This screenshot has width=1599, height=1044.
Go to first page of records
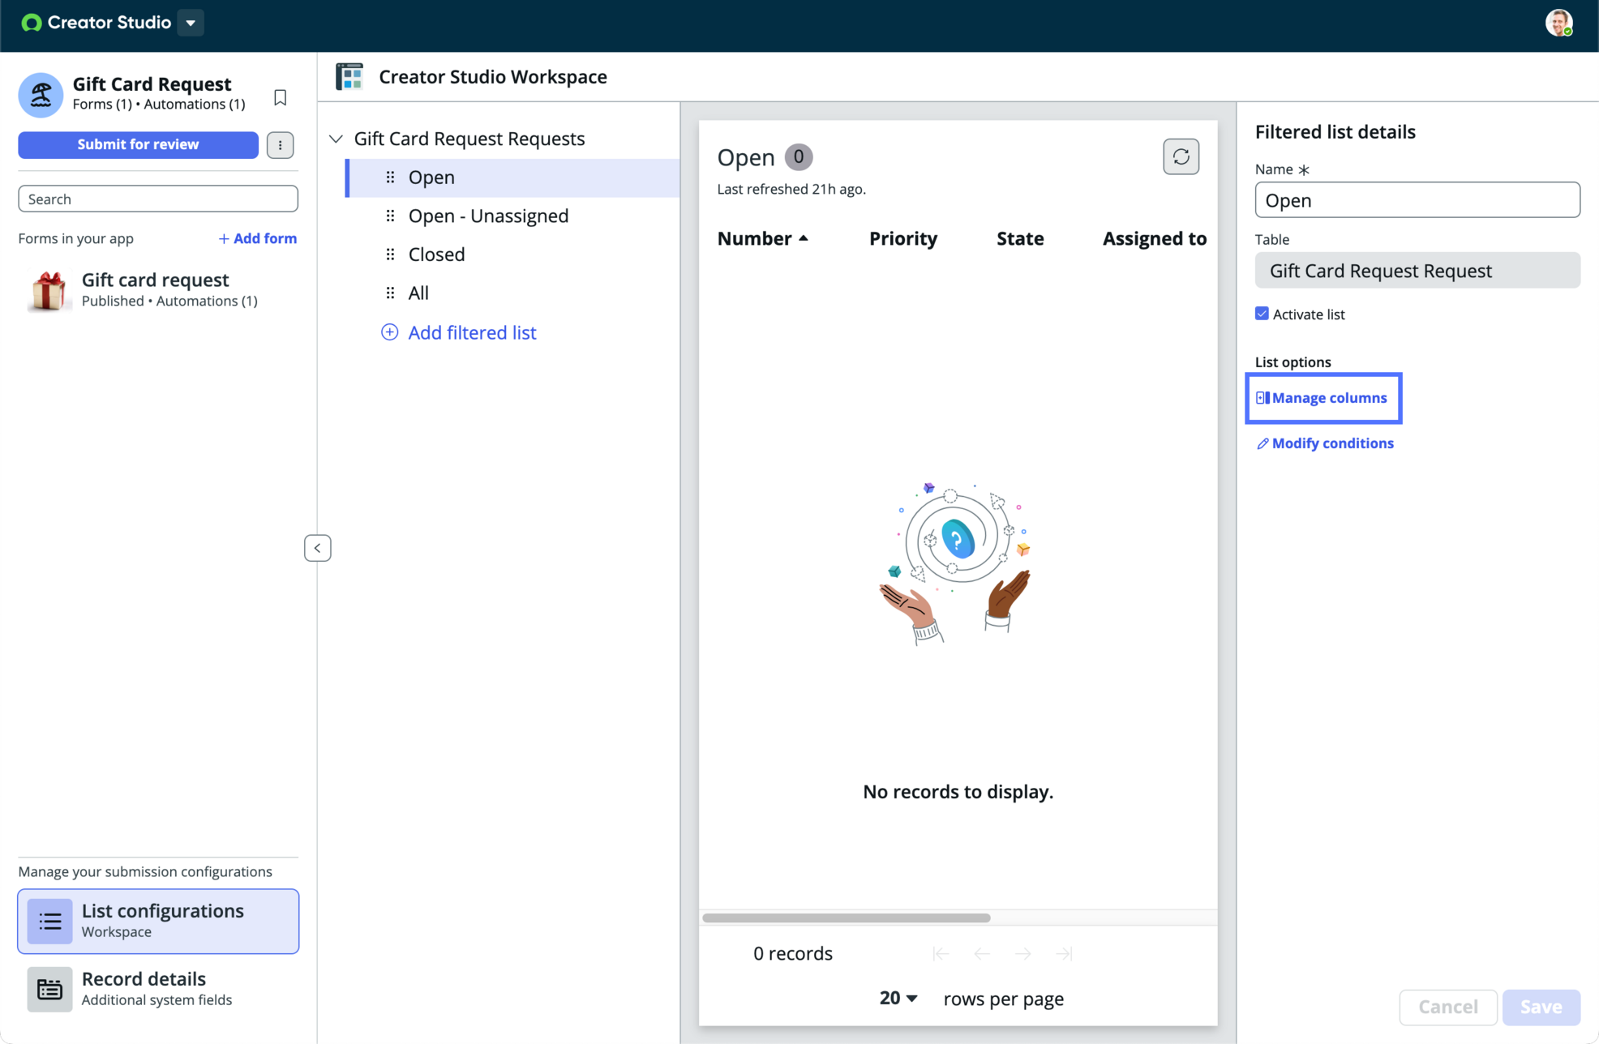(941, 954)
